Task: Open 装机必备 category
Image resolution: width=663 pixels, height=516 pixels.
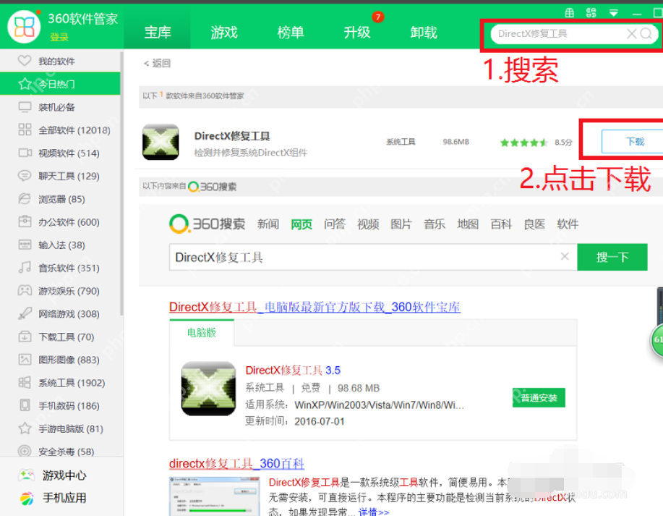Action: (60, 107)
